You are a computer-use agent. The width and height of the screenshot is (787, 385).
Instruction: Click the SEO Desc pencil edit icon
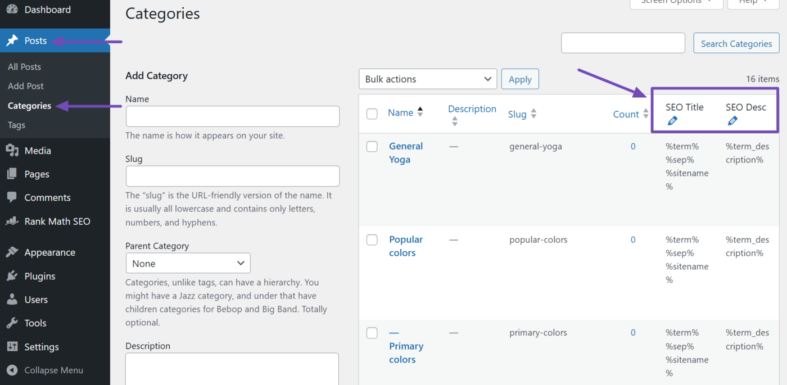pyautogui.click(x=732, y=121)
